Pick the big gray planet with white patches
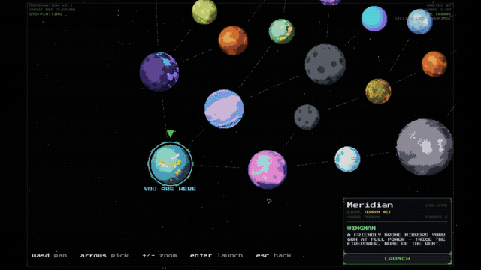 click(425, 147)
